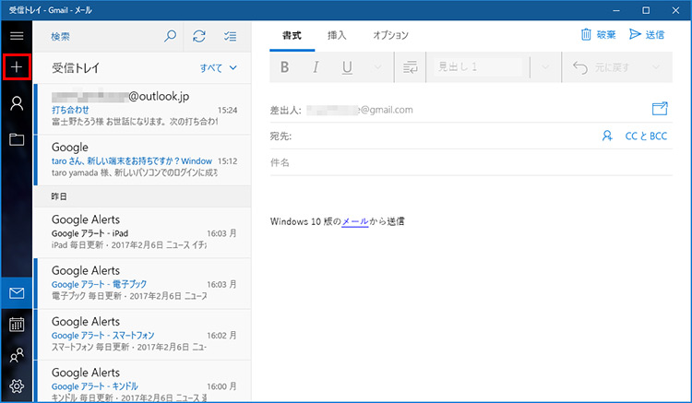Click the 送信 send button
Screen dimensions: 692x403
647,35
